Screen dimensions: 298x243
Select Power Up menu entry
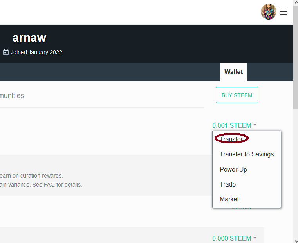(233, 169)
